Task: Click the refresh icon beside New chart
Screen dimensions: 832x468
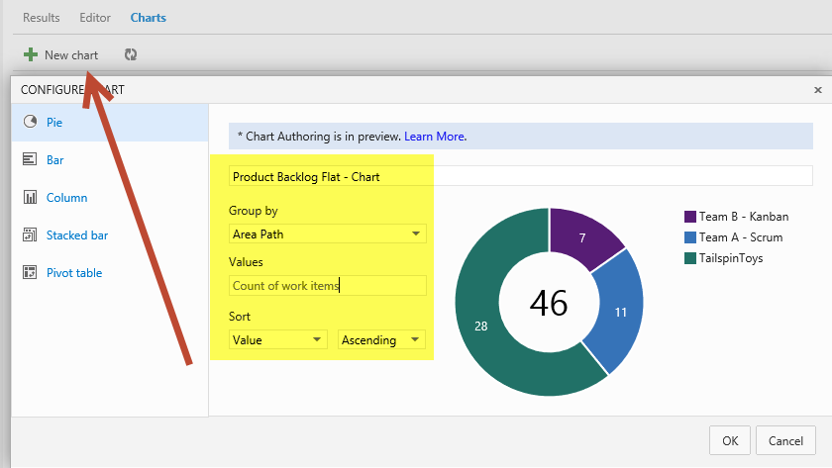Action: coord(130,55)
